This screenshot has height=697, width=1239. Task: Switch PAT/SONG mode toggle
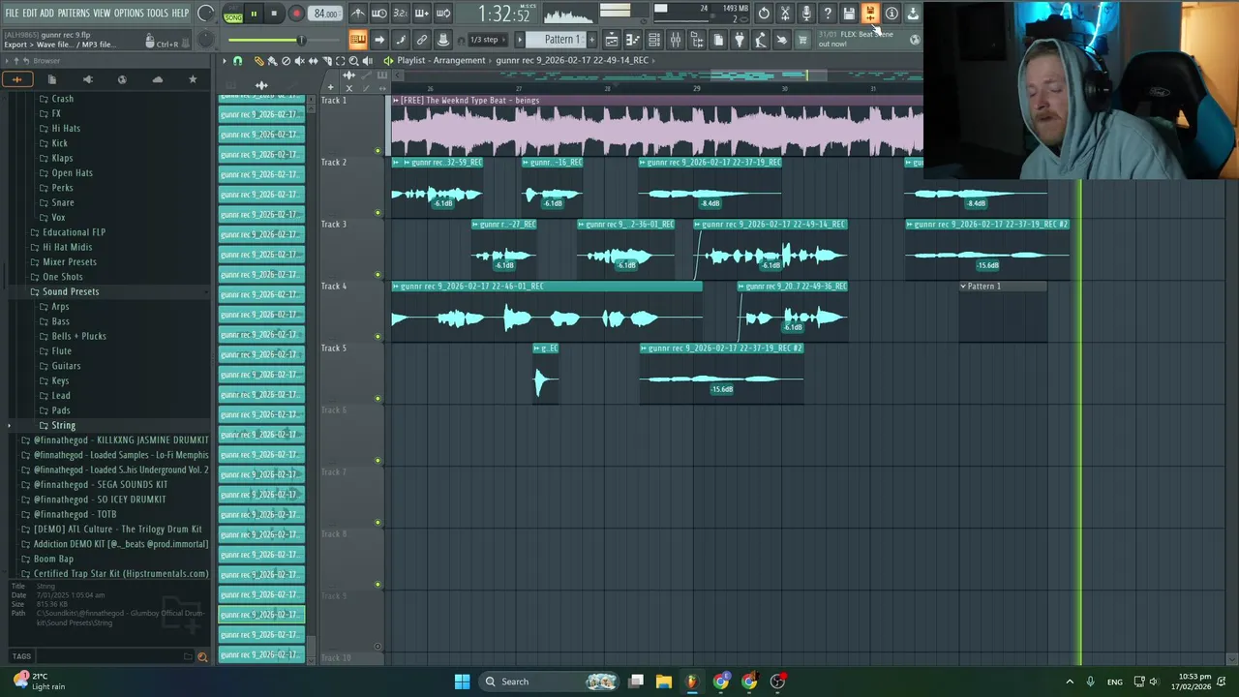click(x=233, y=14)
